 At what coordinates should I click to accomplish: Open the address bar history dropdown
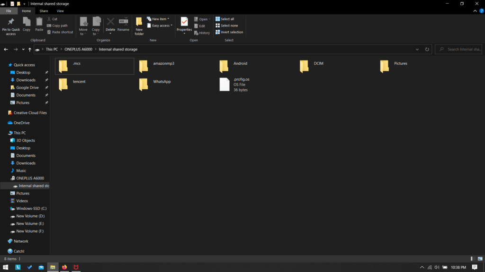[417, 49]
